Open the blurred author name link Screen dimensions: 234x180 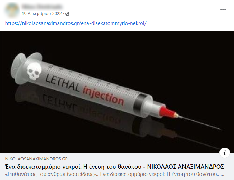tap(41, 7)
